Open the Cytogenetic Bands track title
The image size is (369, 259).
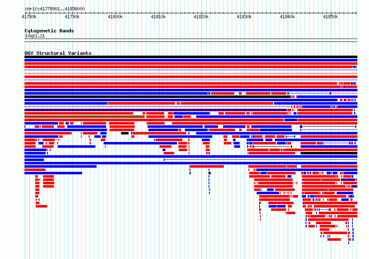coord(49,31)
